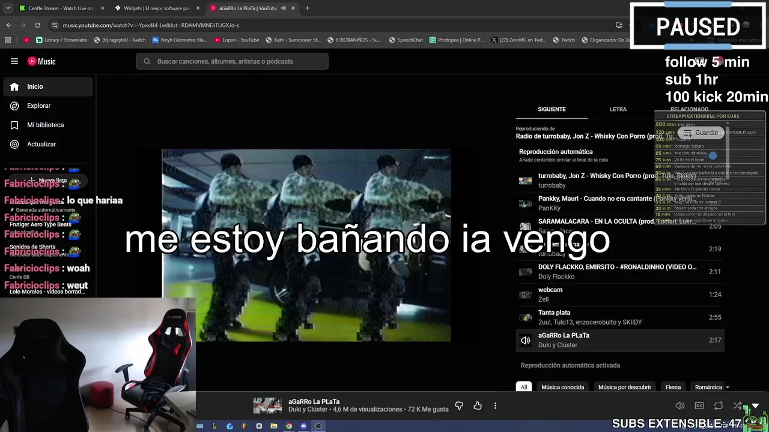Open the player bar three-dot menu
The height and width of the screenshot is (432, 769).
495,406
